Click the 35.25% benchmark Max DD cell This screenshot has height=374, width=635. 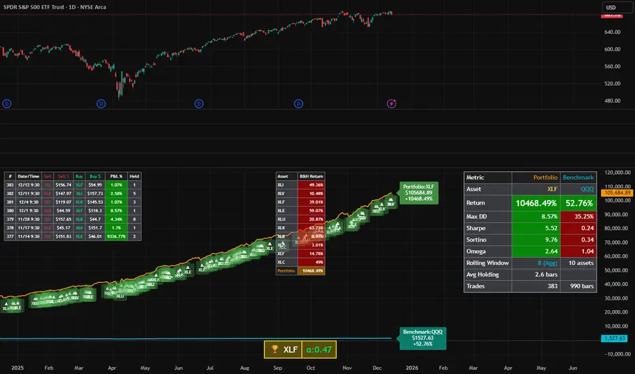(x=578, y=217)
